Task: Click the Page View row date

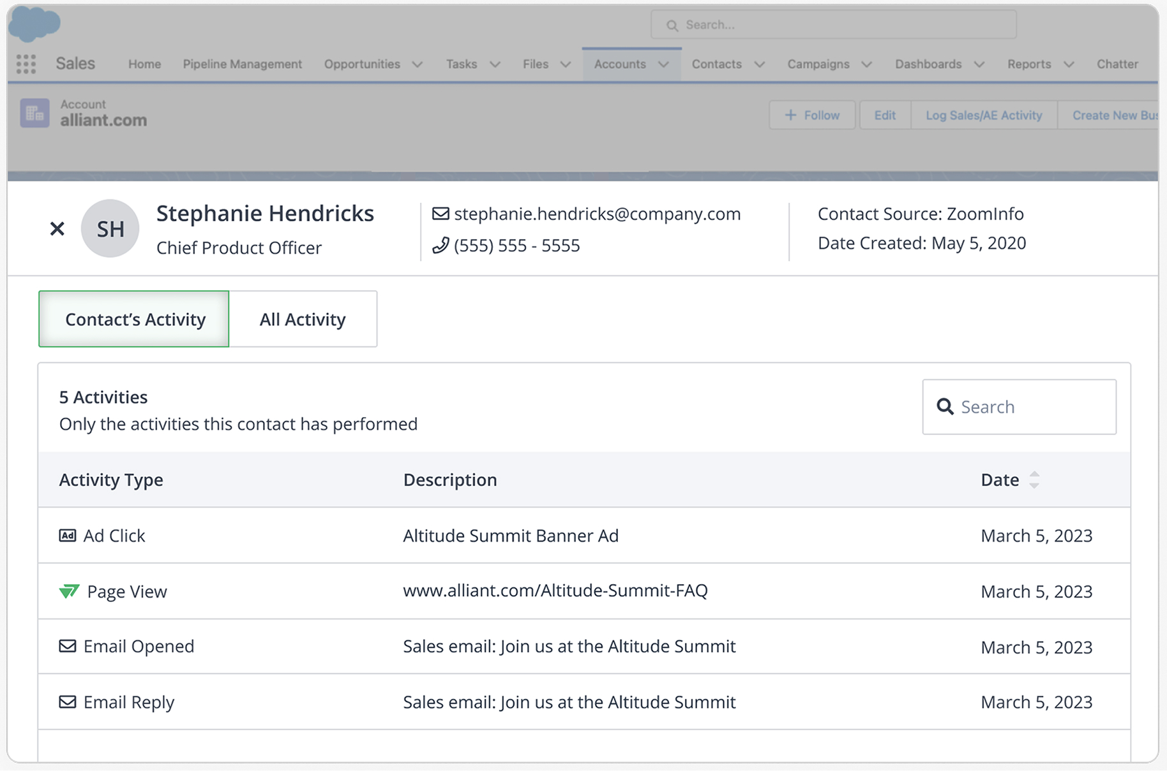Action: point(1037,591)
